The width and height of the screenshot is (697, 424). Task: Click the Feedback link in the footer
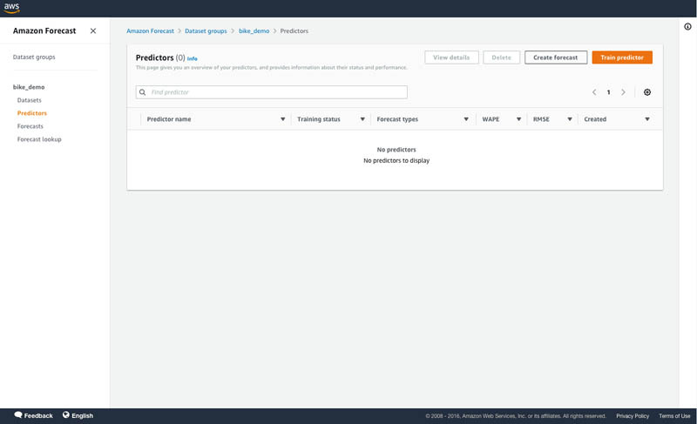[38, 415]
